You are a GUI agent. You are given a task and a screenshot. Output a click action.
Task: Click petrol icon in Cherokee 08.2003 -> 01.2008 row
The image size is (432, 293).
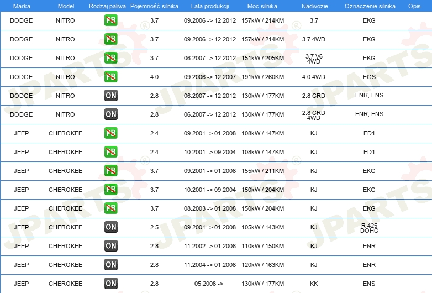(110, 208)
